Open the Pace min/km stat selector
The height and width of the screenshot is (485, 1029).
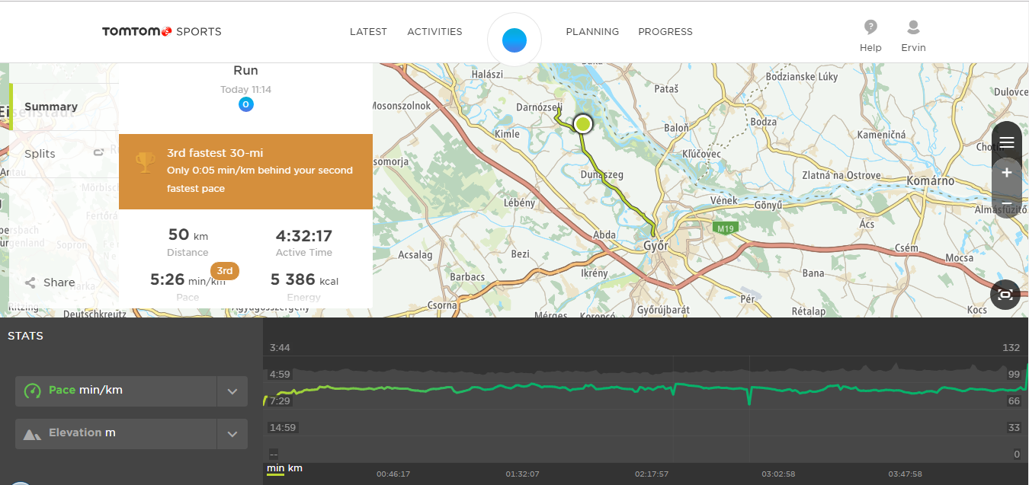[x=131, y=391]
